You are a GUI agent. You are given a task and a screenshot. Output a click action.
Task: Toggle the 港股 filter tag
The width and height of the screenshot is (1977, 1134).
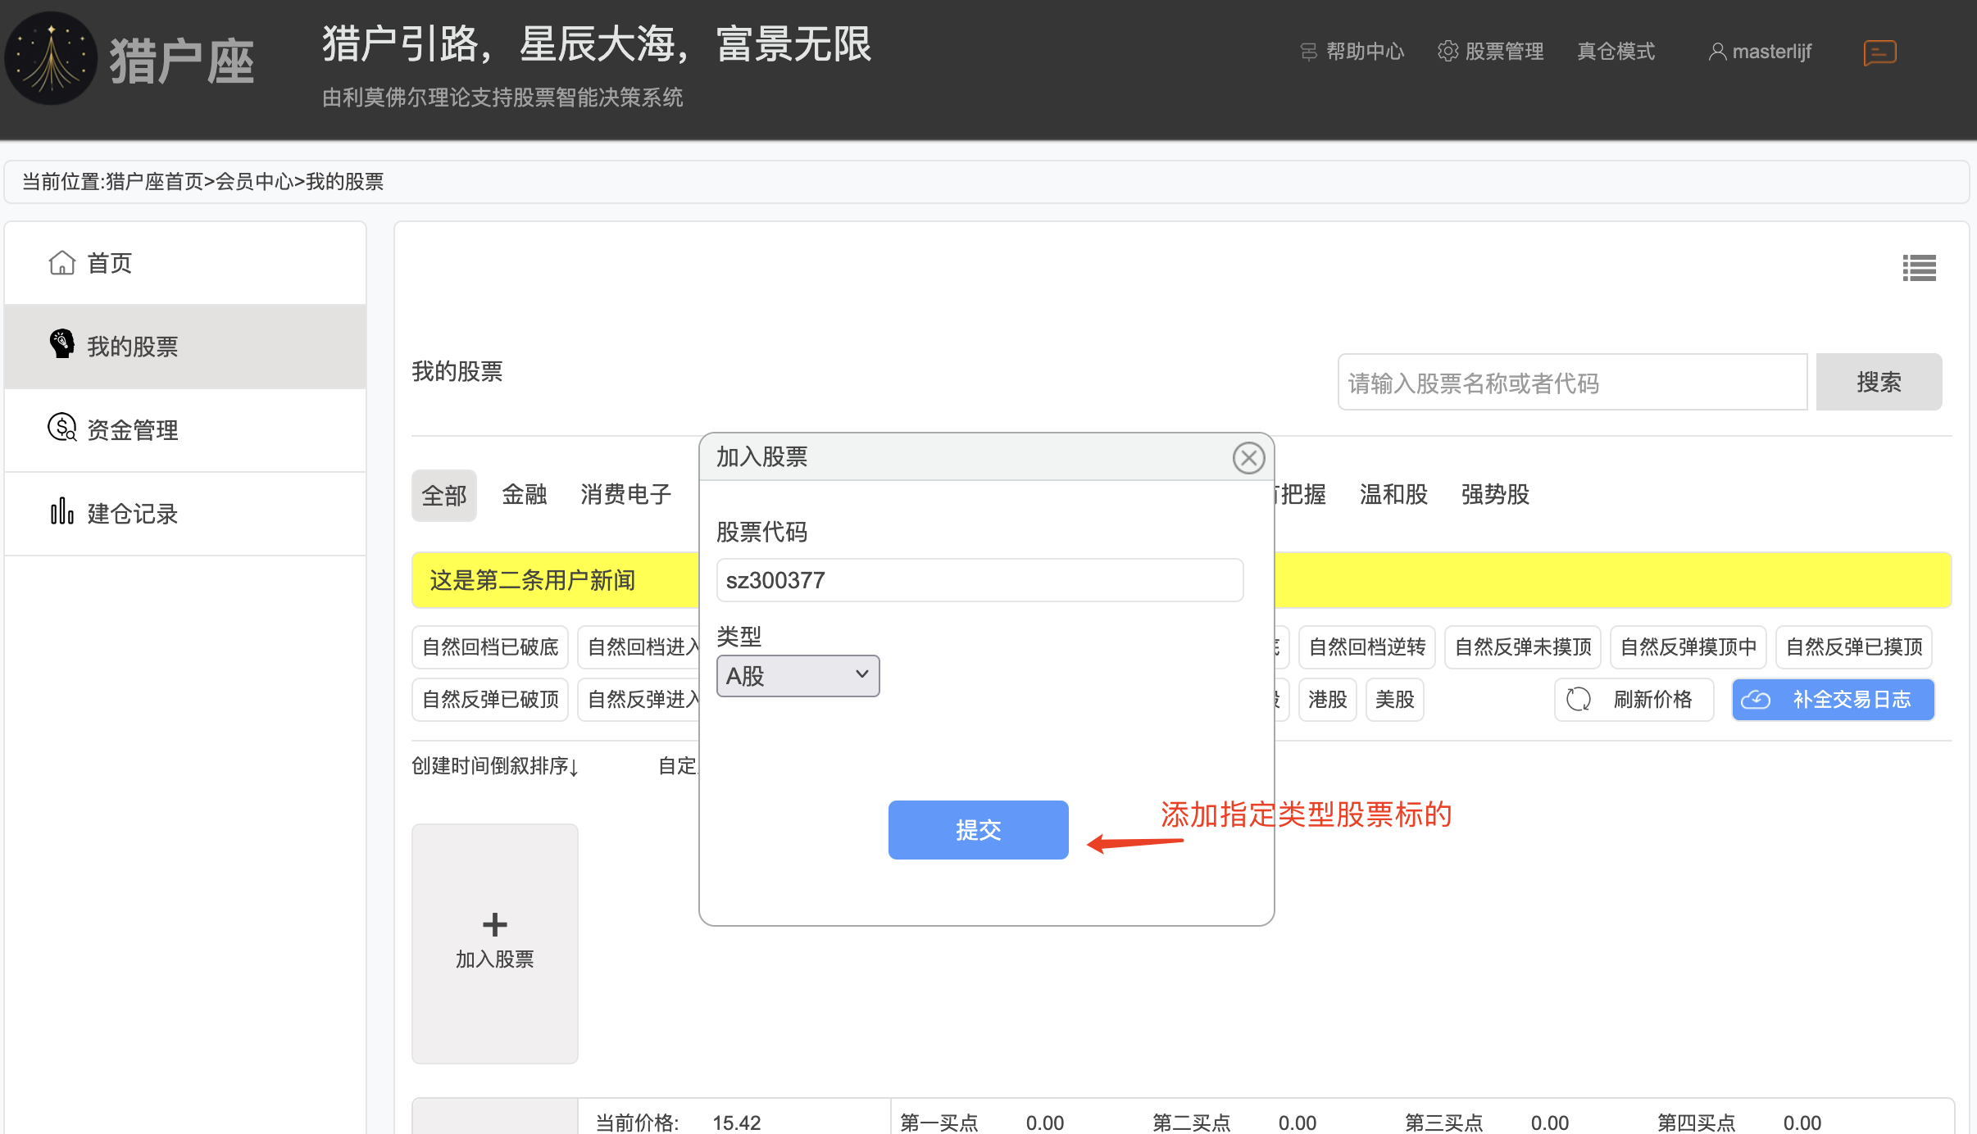(x=1327, y=700)
